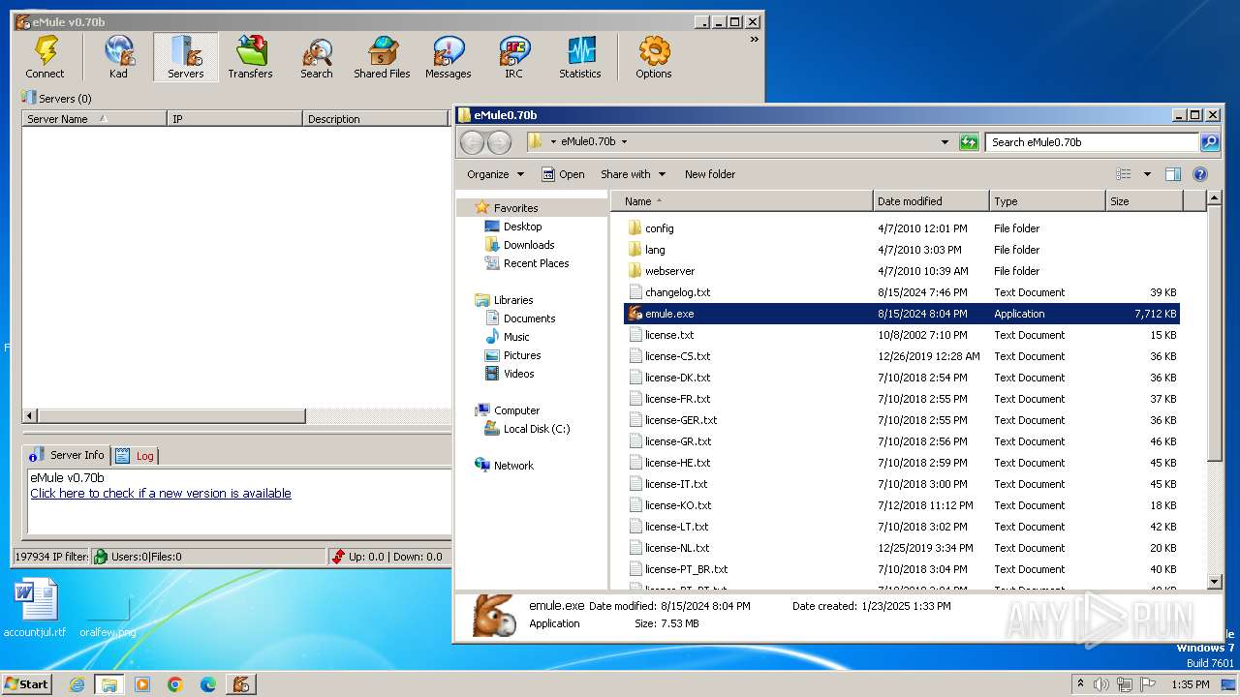
Task: Open the Videos library
Action: point(518,374)
